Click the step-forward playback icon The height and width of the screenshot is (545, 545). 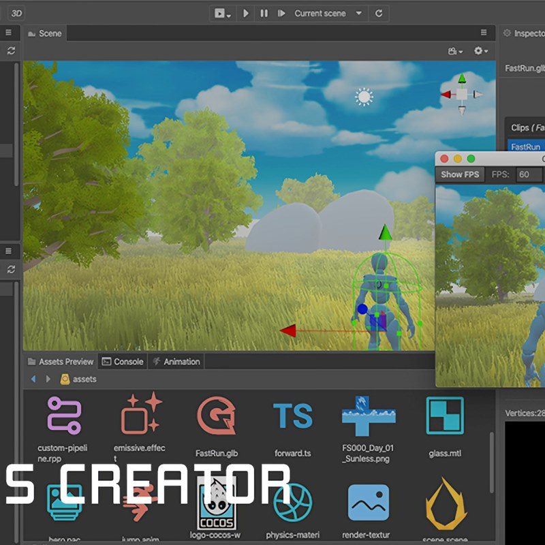(281, 13)
